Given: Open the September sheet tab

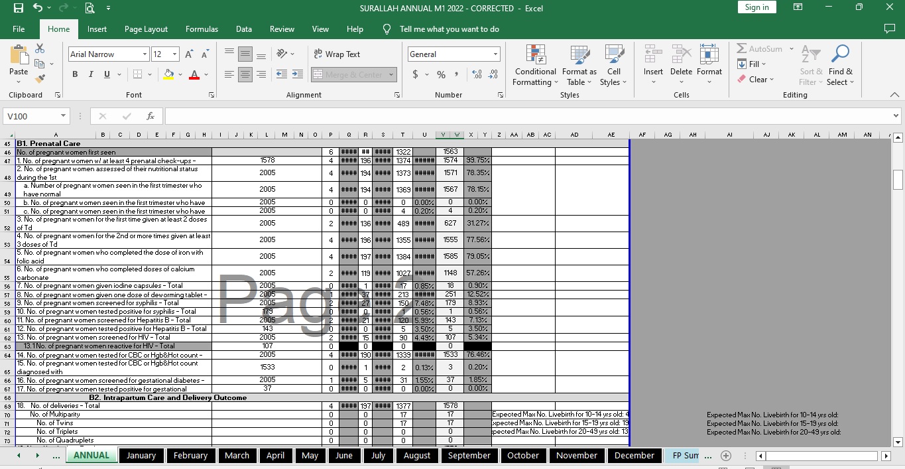Looking at the screenshot, I should click(469, 456).
